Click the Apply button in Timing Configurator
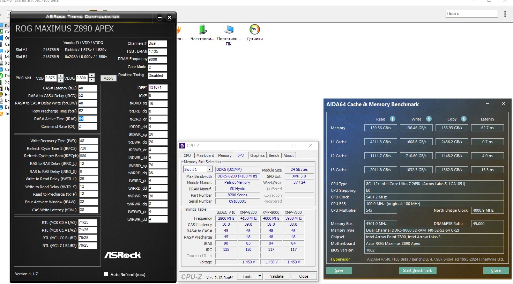Image resolution: width=513 pixels, height=284 pixels. 109,78
